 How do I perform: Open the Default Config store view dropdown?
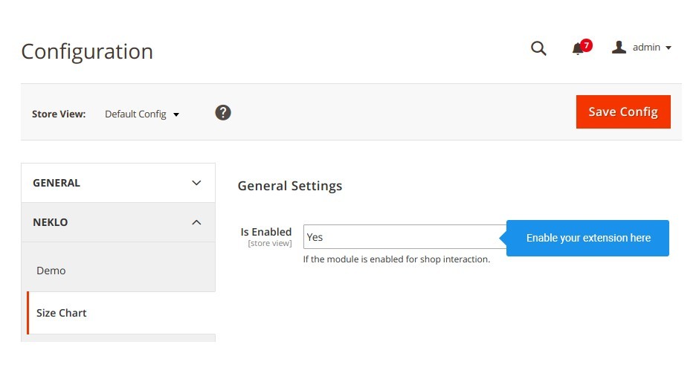pyautogui.click(x=142, y=114)
